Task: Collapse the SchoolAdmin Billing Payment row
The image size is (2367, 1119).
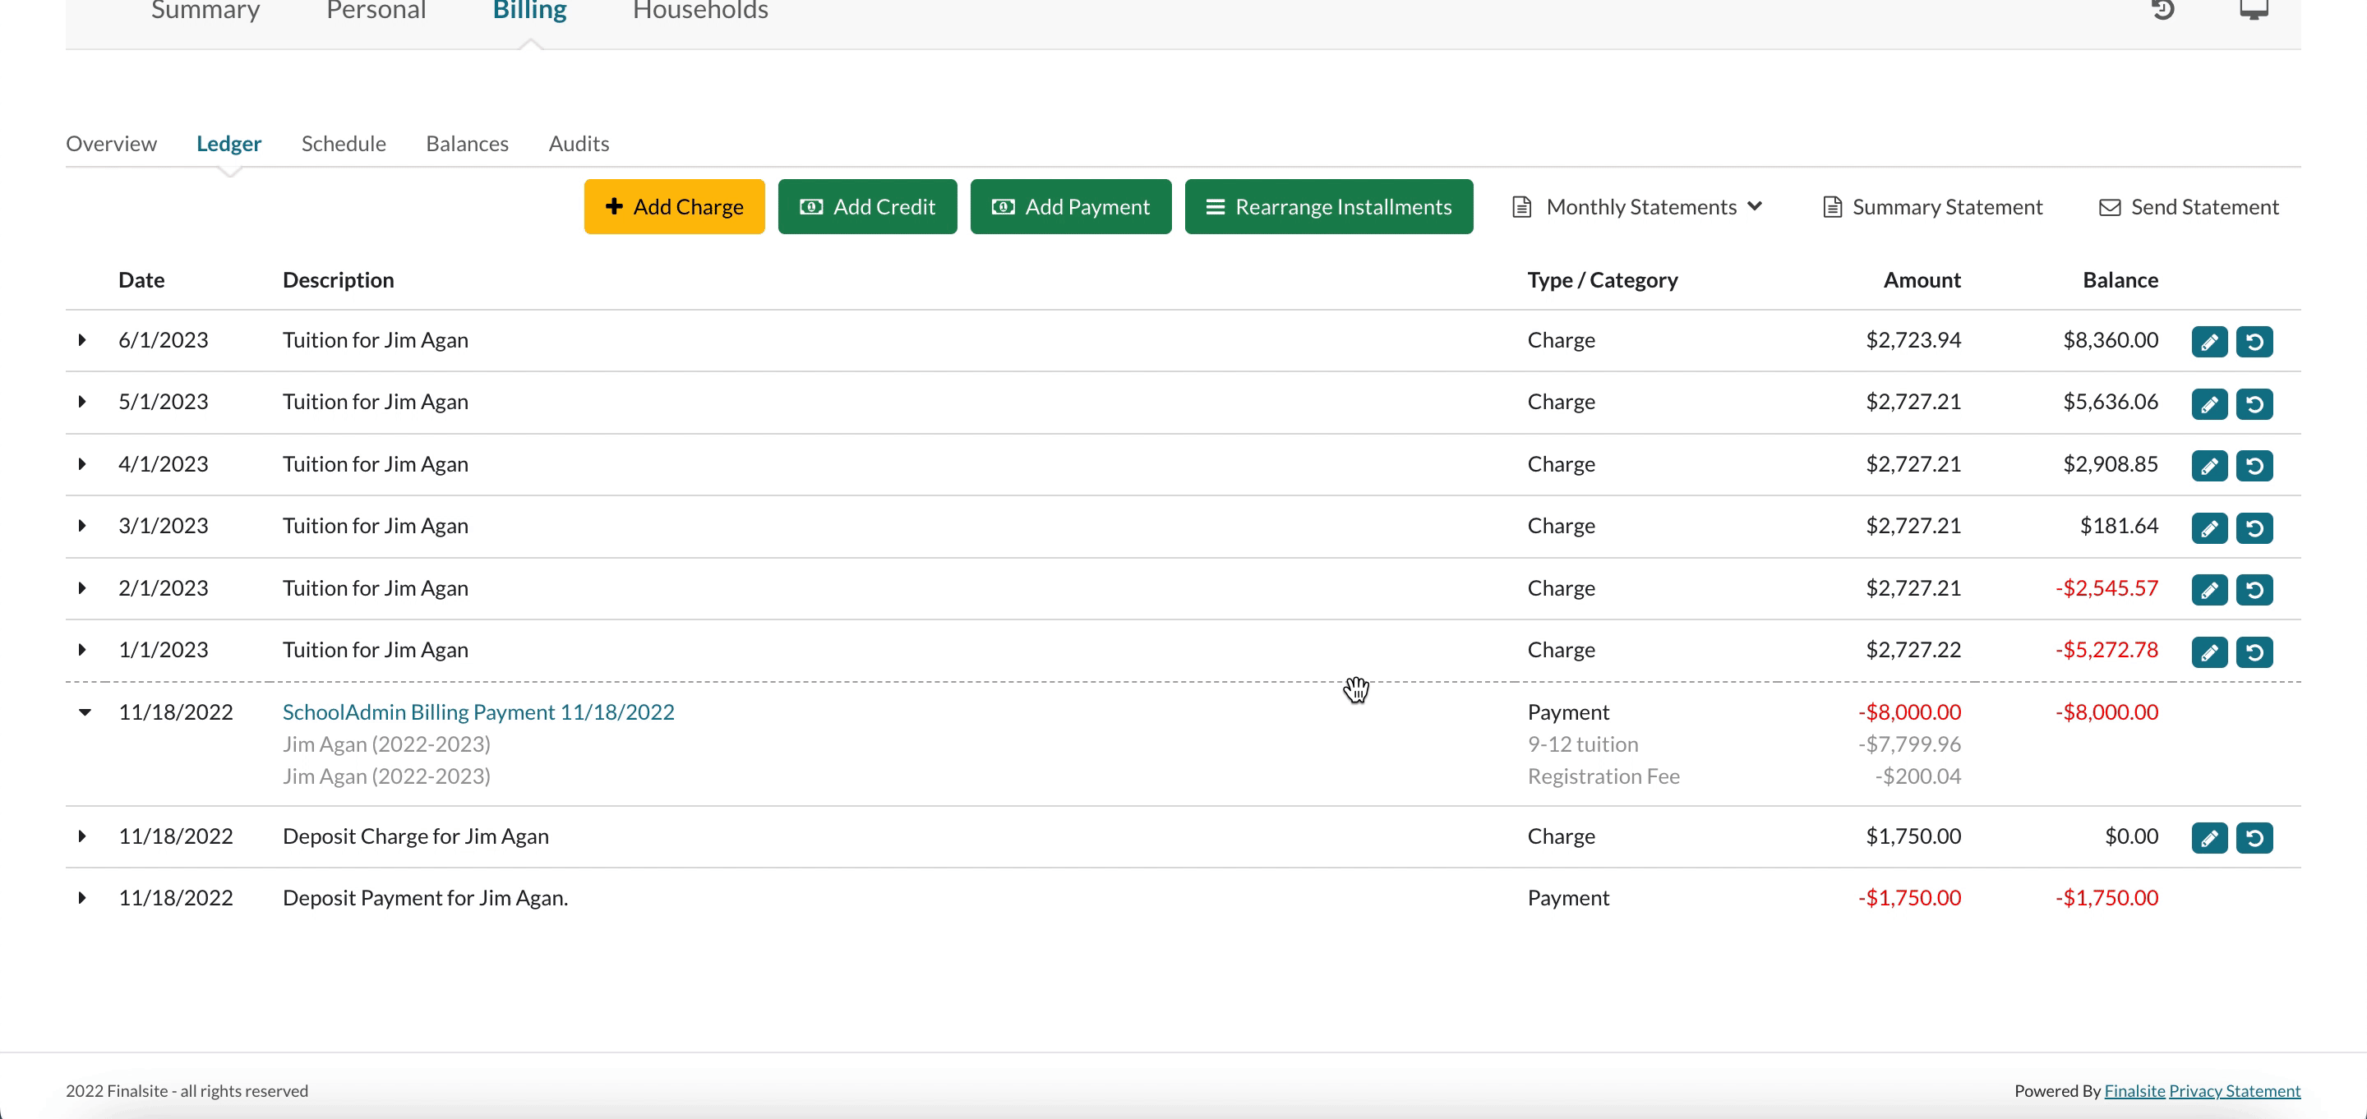Action: (x=85, y=712)
